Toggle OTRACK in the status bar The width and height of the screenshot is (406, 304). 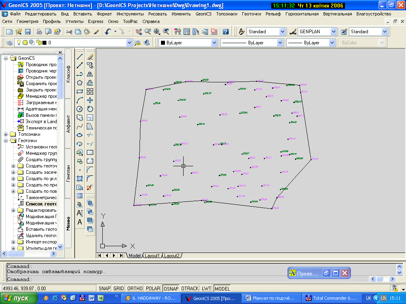[190, 288]
